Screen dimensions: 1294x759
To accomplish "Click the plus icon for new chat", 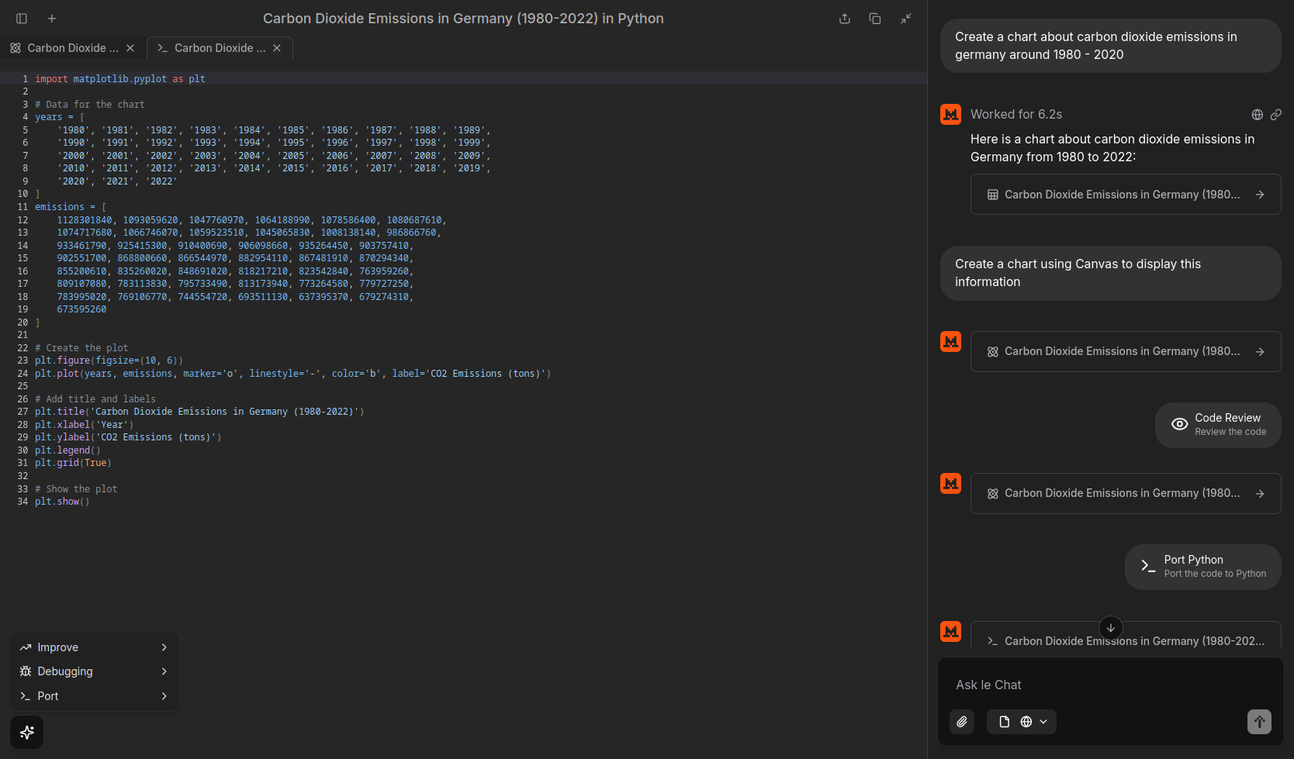I will pos(52,19).
